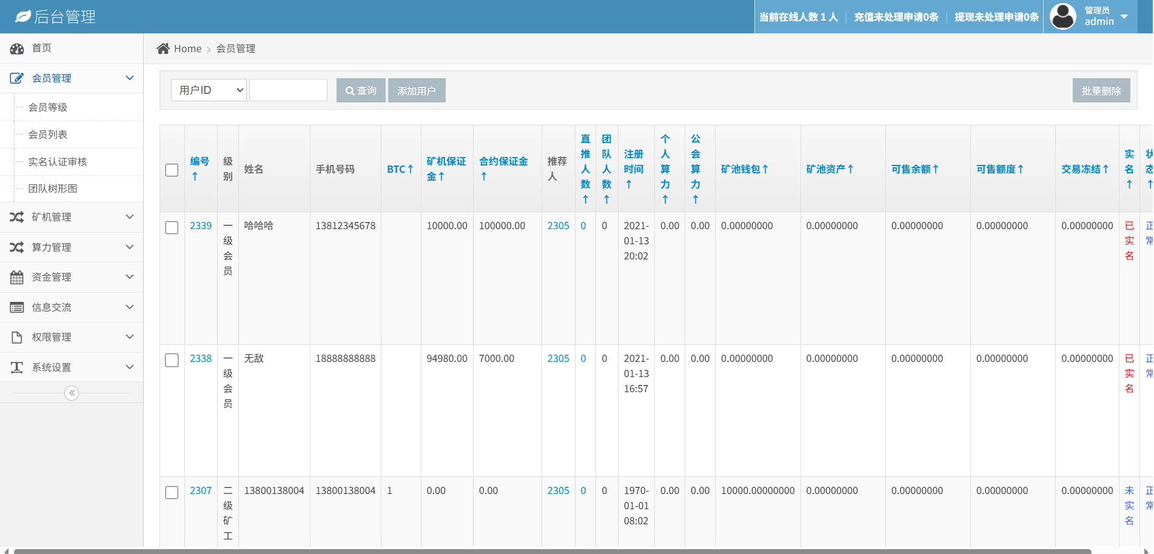1154x554 pixels.
Task: Click the edit icon next to 会员管理
Action: coord(16,78)
